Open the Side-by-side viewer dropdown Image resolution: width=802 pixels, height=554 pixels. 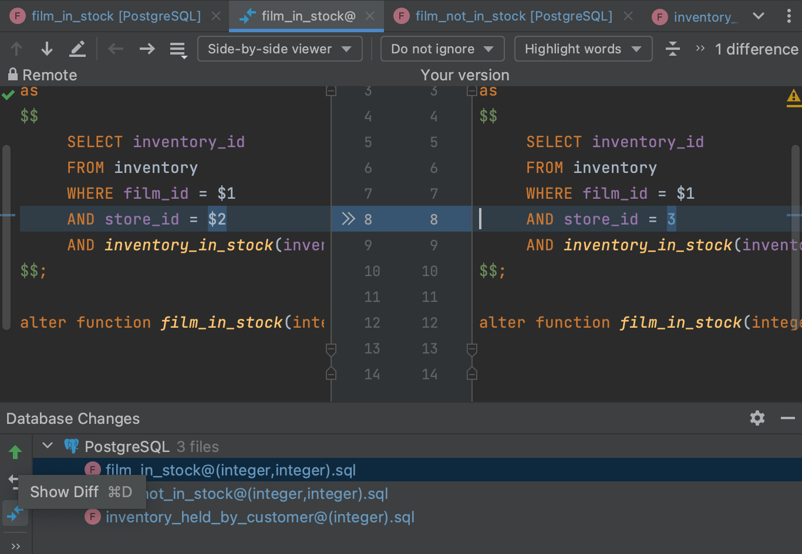click(279, 49)
